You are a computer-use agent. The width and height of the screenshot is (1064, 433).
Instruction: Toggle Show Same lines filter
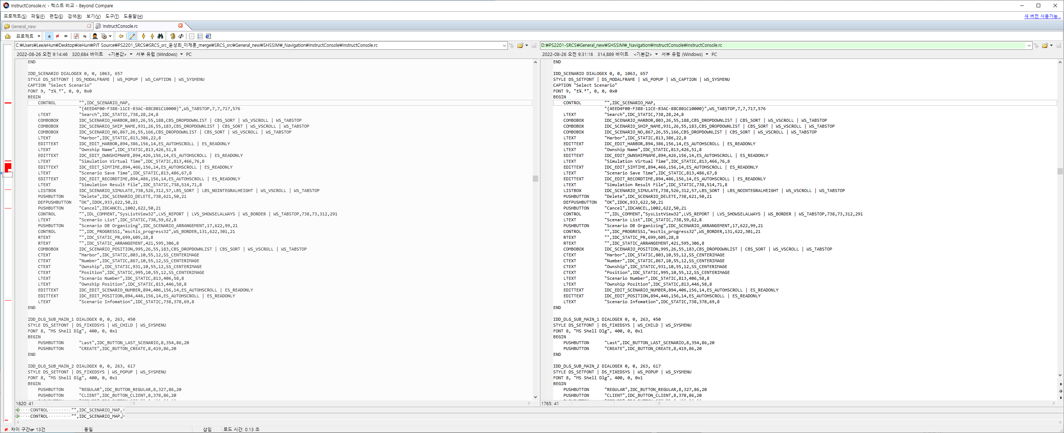66,36
